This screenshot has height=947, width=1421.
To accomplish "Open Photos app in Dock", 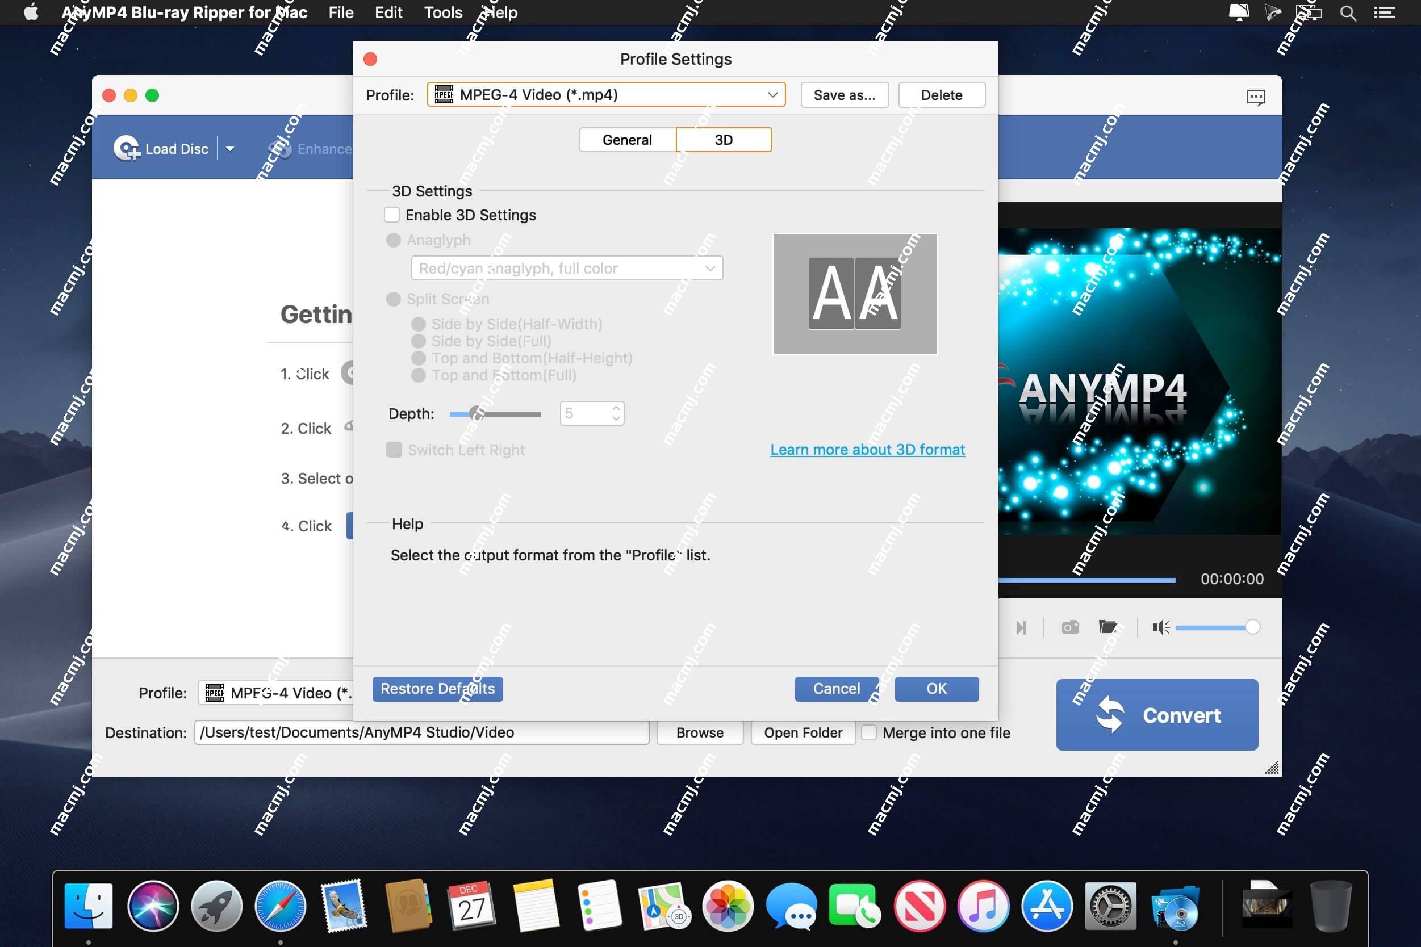I will tap(728, 907).
